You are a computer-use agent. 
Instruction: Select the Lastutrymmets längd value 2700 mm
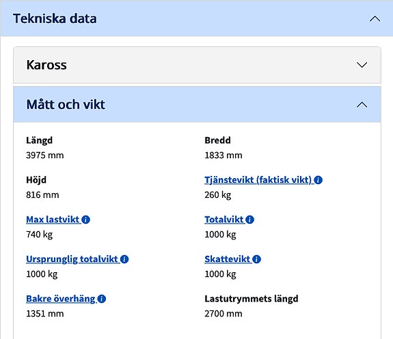(223, 314)
